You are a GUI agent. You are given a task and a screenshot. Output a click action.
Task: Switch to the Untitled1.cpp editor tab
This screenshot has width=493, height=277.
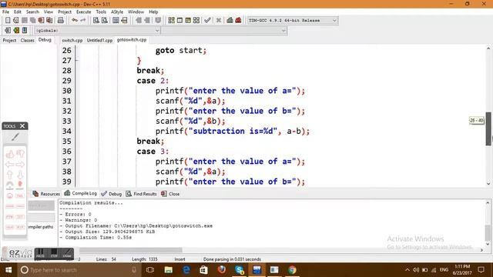[x=99, y=40]
